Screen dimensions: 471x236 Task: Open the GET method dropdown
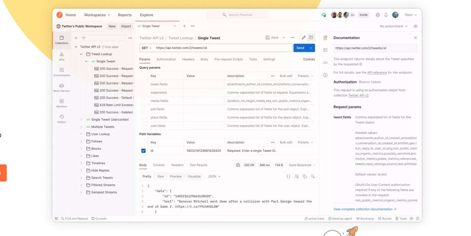tap(147, 48)
